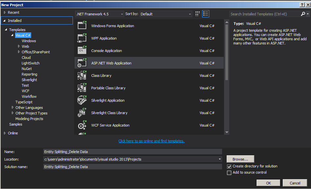The height and width of the screenshot is (189, 311).
Task: Choose the Console Application template icon
Action: (82, 51)
